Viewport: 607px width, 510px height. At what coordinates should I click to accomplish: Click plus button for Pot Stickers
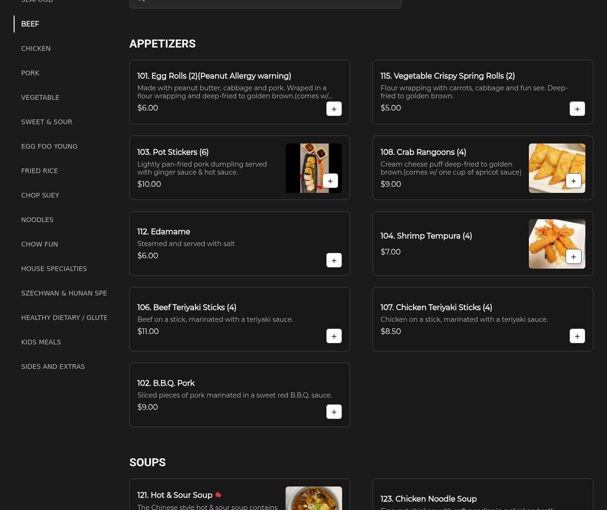click(x=330, y=181)
